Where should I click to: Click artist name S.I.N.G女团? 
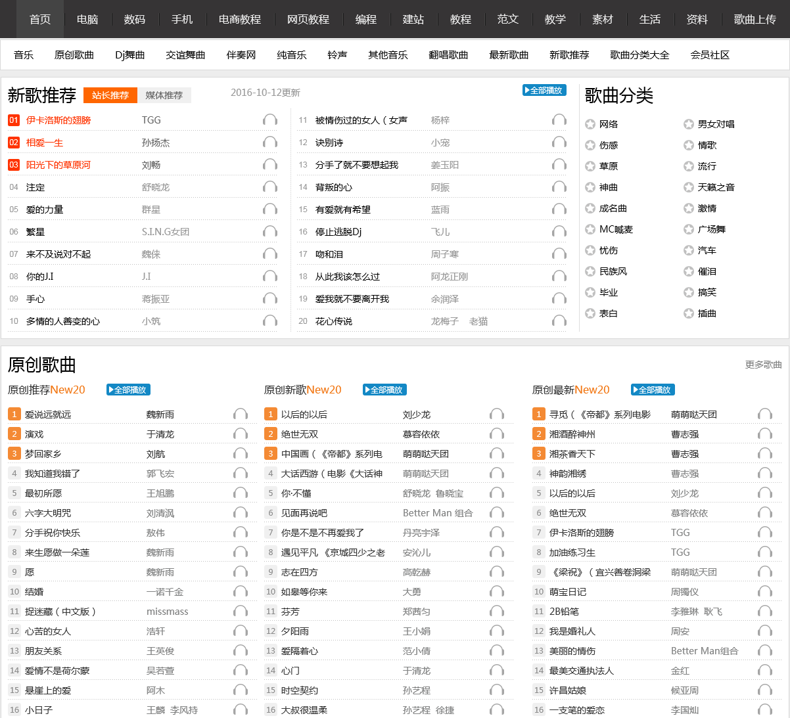[x=166, y=232]
